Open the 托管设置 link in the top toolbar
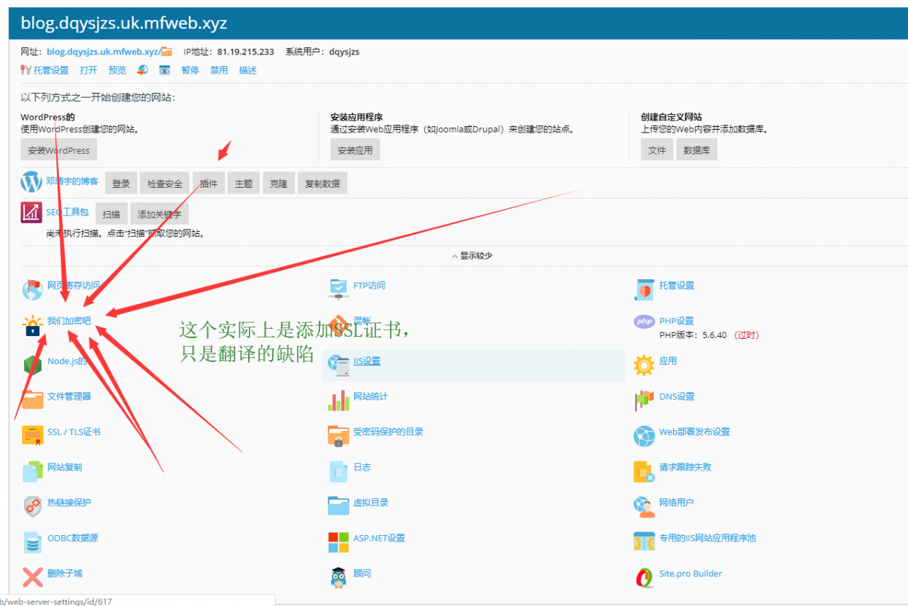This screenshot has width=908, height=606. [51, 70]
